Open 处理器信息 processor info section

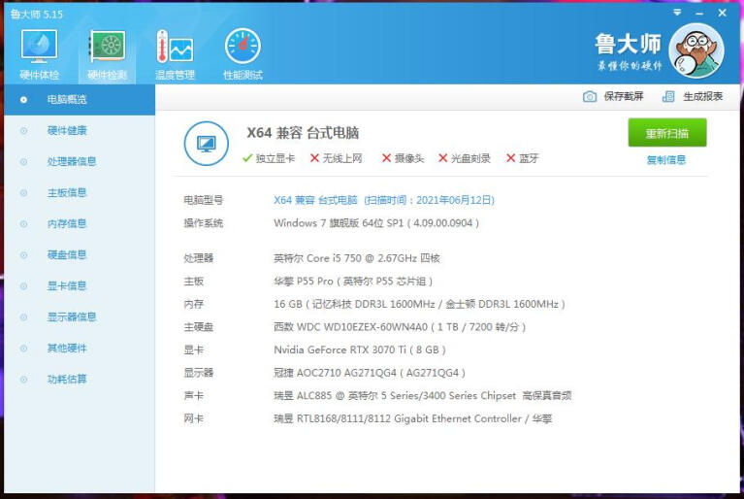tap(72, 162)
